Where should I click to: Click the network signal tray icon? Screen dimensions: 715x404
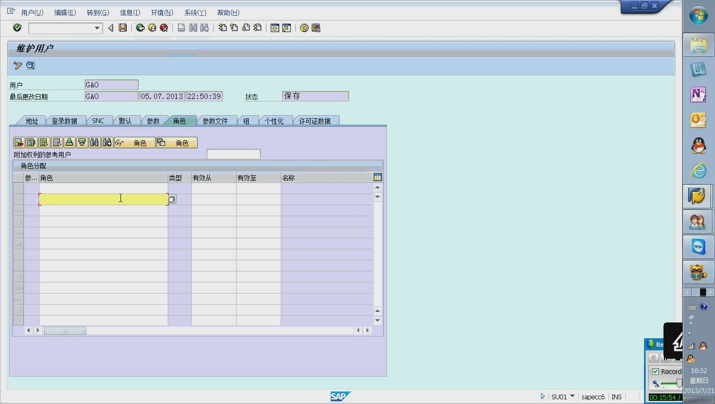pos(691,346)
